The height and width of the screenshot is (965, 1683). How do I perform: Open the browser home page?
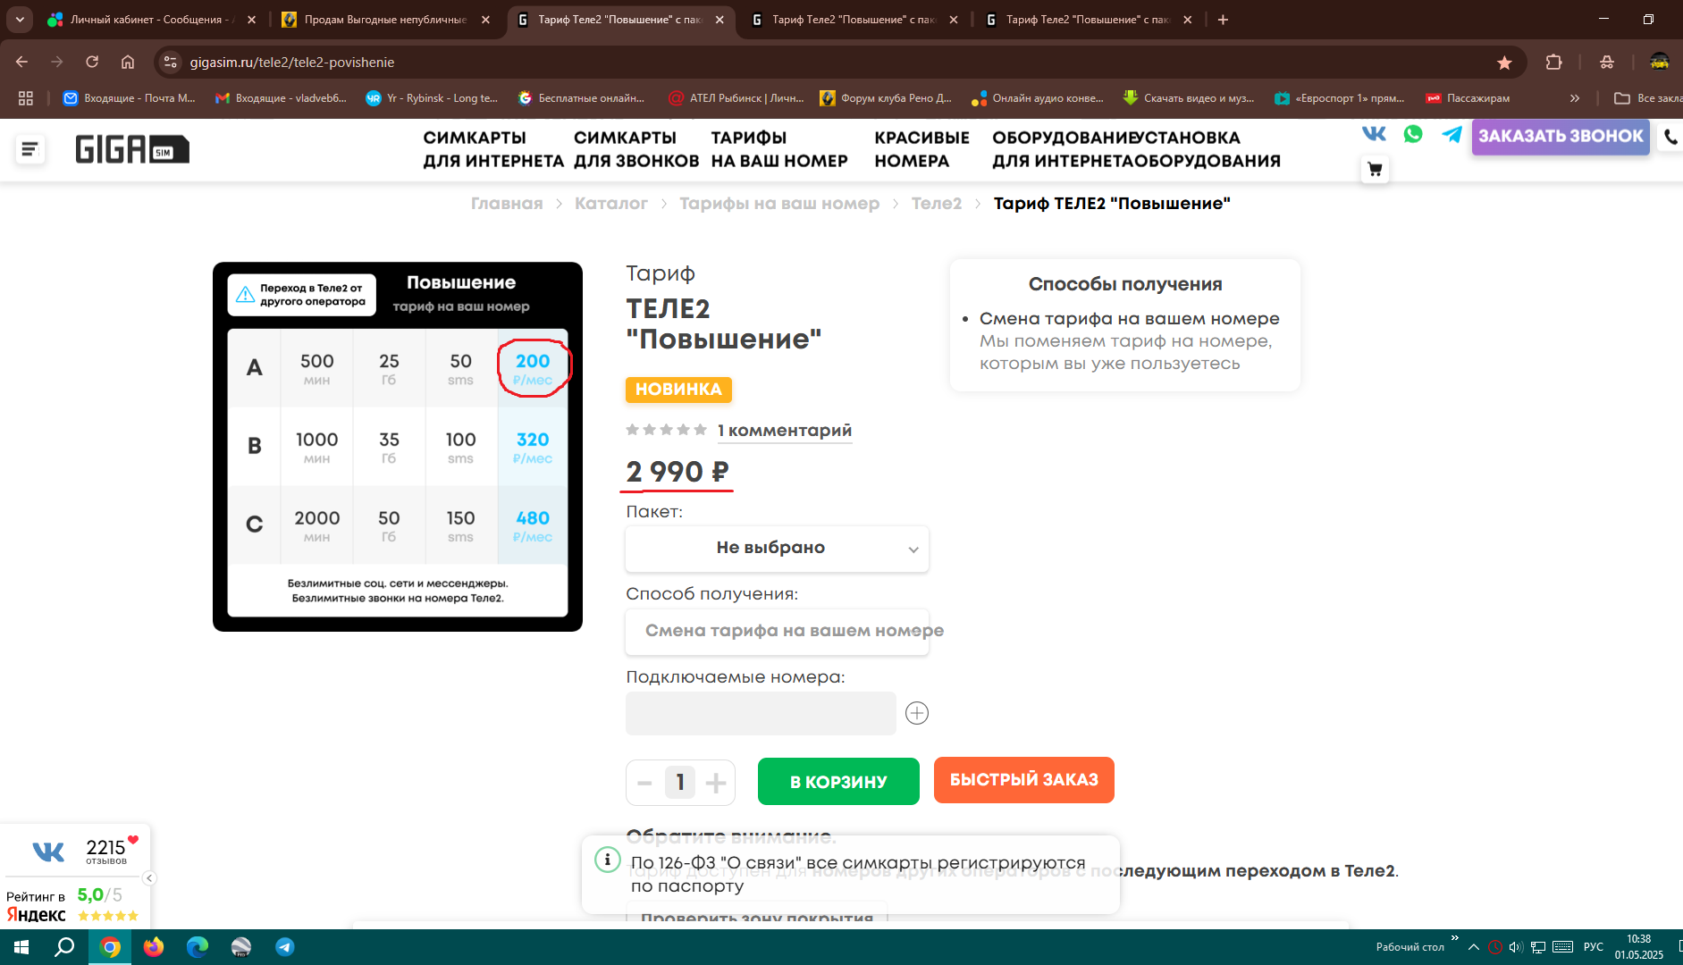[128, 62]
